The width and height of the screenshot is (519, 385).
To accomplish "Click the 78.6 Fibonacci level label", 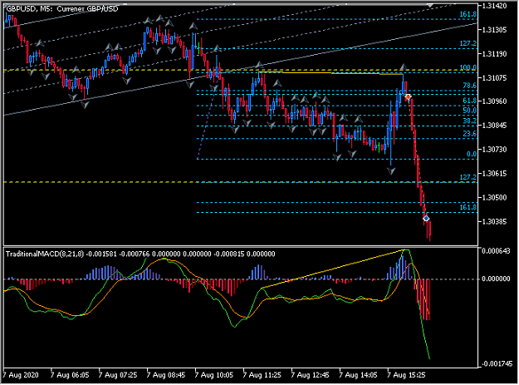I will pyautogui.click(x=470, y=86).
